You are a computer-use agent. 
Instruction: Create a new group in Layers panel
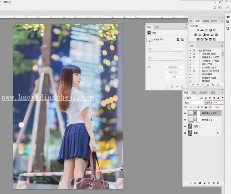[209, 183]
